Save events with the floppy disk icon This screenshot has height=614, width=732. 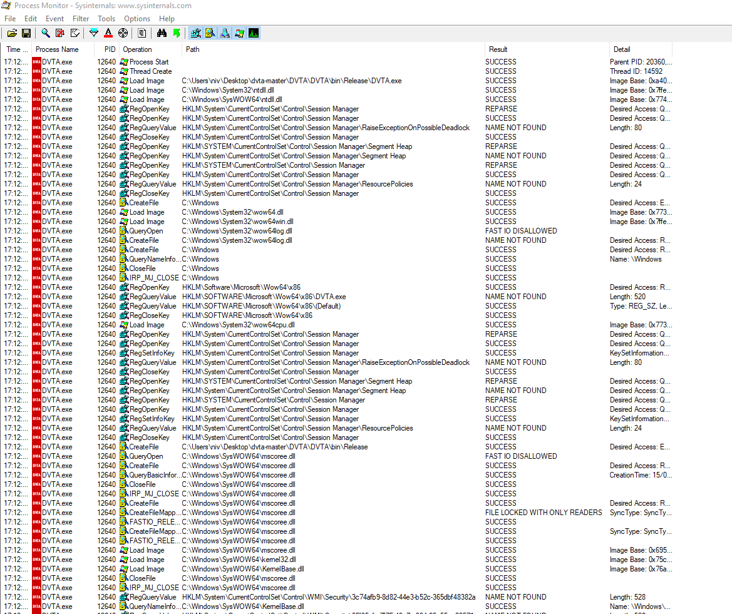click(x=26, y=33)
